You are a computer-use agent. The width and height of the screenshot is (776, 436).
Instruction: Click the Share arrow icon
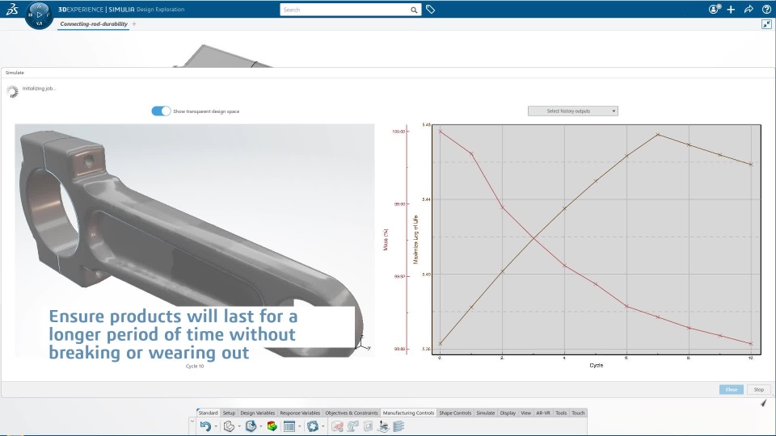click(x=749, y=10)
